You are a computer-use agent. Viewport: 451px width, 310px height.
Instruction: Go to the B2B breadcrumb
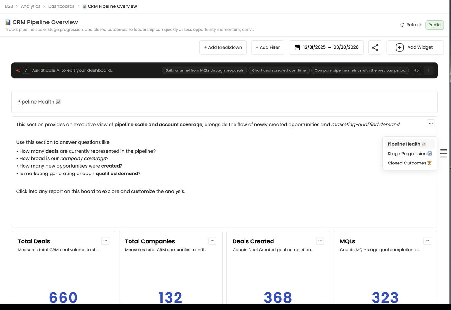[9, 6]
